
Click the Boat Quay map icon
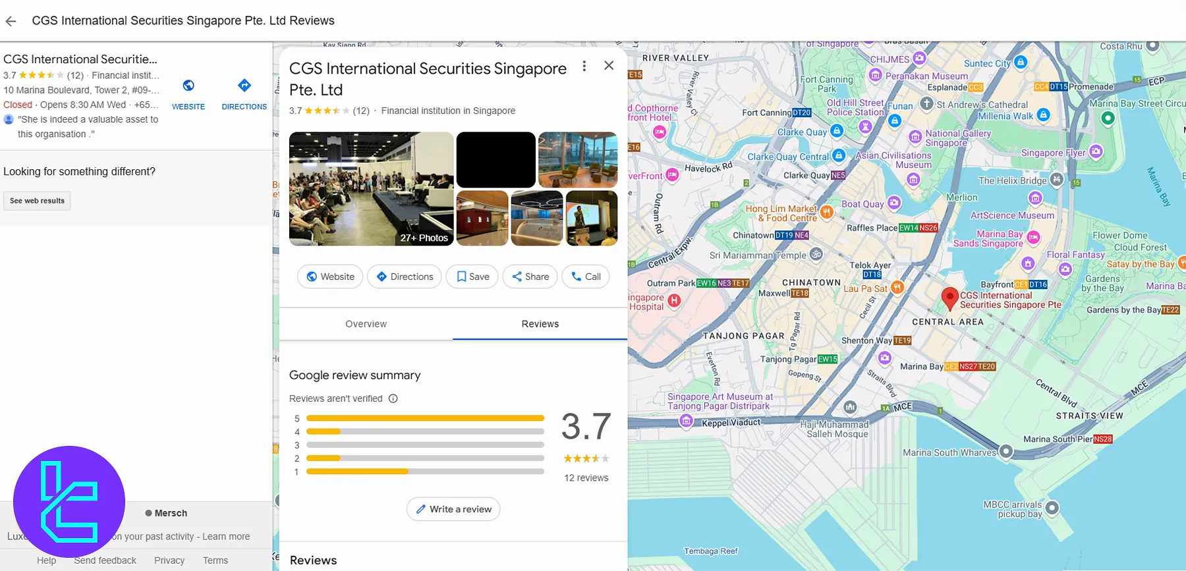coord(893,202)
